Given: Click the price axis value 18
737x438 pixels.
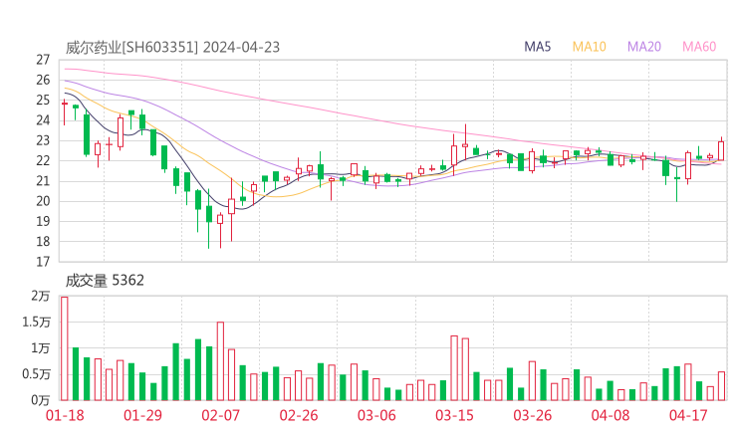Looking at the screenshot, I should (x=43, y=242).
